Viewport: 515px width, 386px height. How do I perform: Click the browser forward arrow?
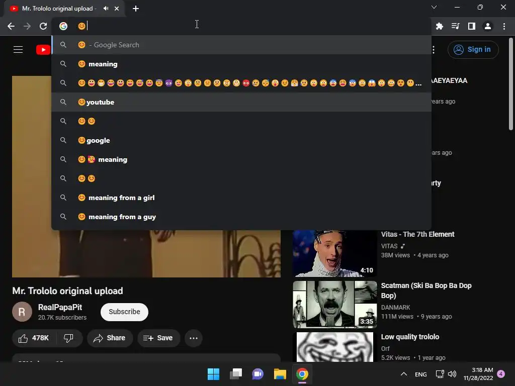27,26
